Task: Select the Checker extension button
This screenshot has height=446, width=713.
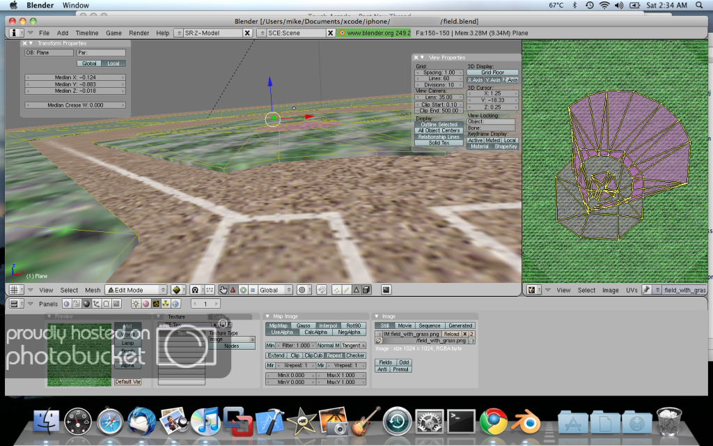Action: pos(356,356)
